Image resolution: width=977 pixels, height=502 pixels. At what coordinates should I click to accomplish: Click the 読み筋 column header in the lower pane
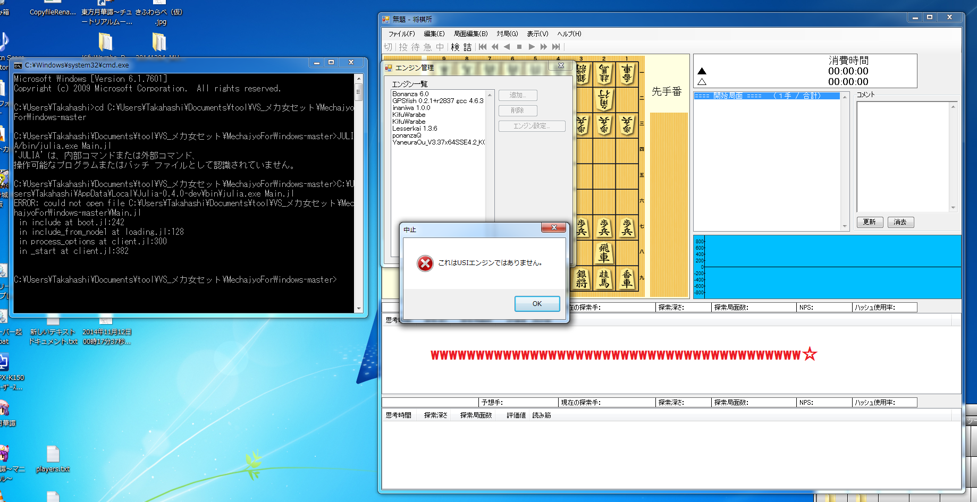pos(542,415)
